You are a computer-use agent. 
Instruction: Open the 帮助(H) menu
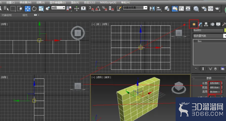point(125,2)
